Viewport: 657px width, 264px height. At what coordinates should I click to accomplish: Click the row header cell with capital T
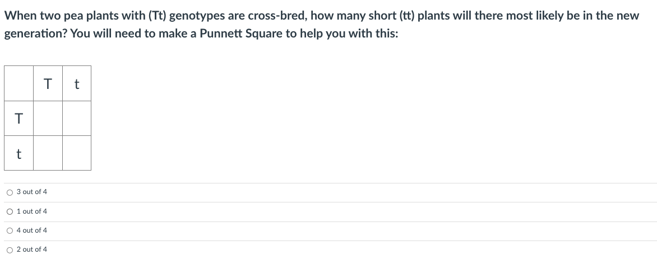click(19, 118)
